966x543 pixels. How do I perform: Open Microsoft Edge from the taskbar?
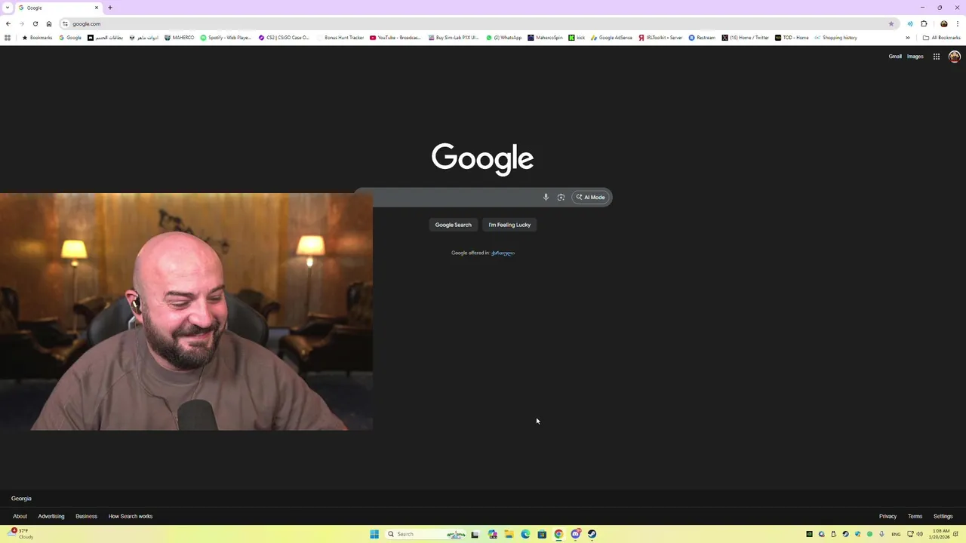click(525, 534)
